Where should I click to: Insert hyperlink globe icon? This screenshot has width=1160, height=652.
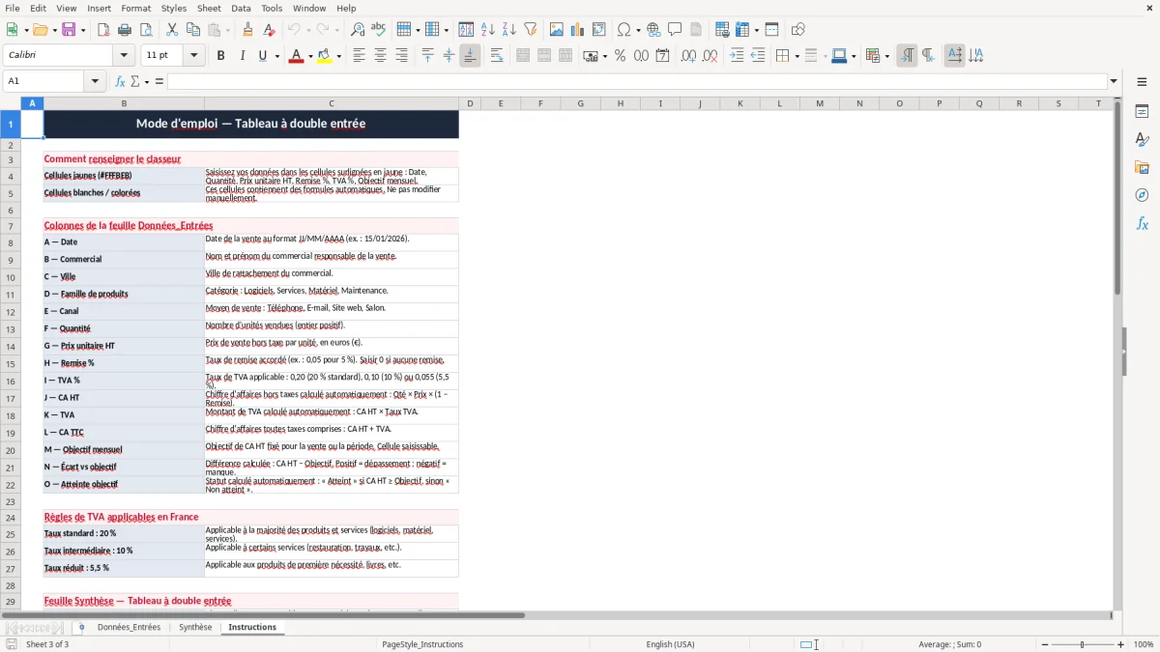click(x=653, y=30)
